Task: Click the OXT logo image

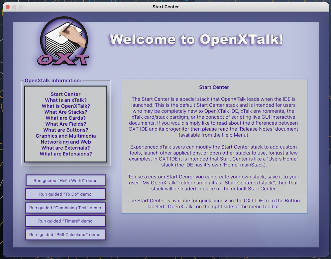Action: pyautogui.click(x=63, y=41)
